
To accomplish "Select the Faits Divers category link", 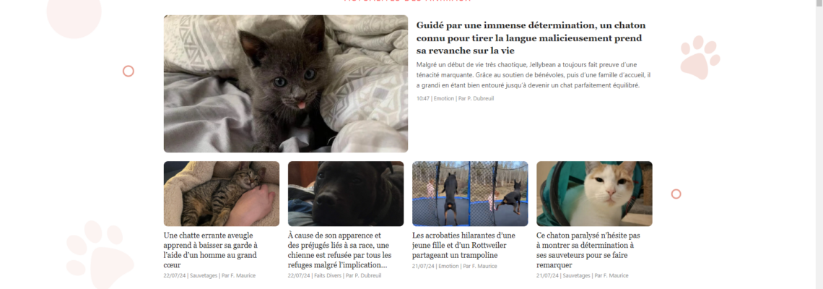I will (328, 275).
